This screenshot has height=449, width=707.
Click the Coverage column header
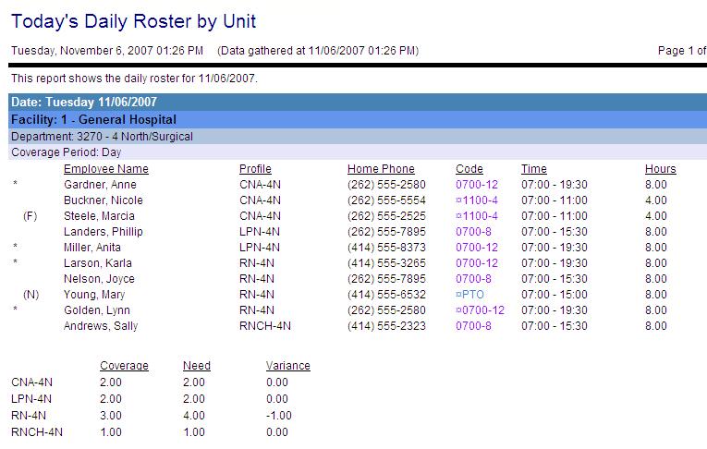124,366
